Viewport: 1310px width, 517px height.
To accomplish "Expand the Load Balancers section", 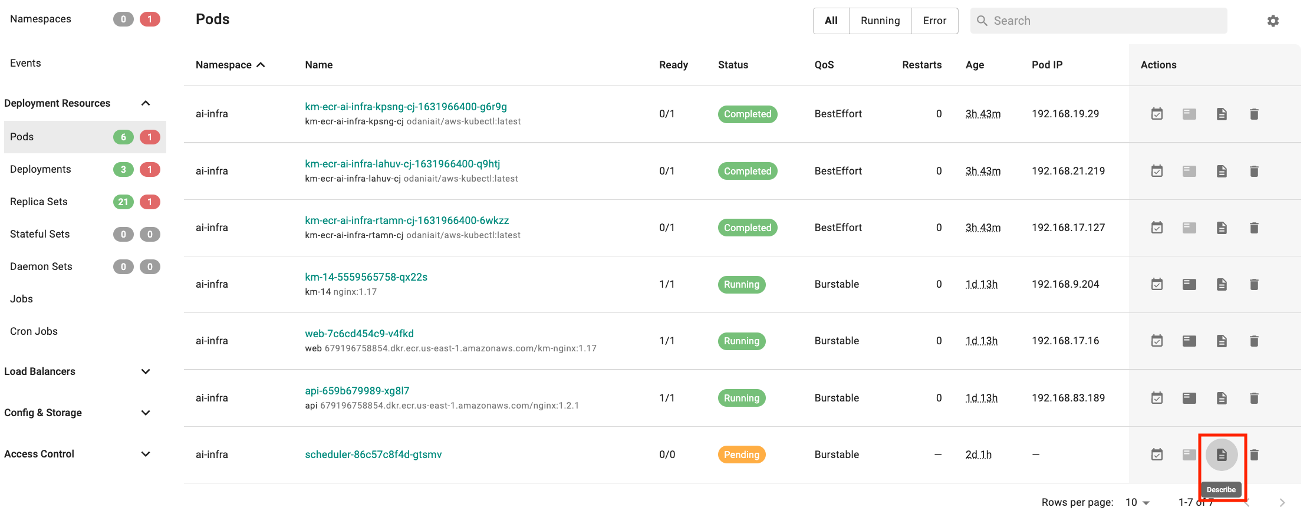I will click(x=146, y=371).
